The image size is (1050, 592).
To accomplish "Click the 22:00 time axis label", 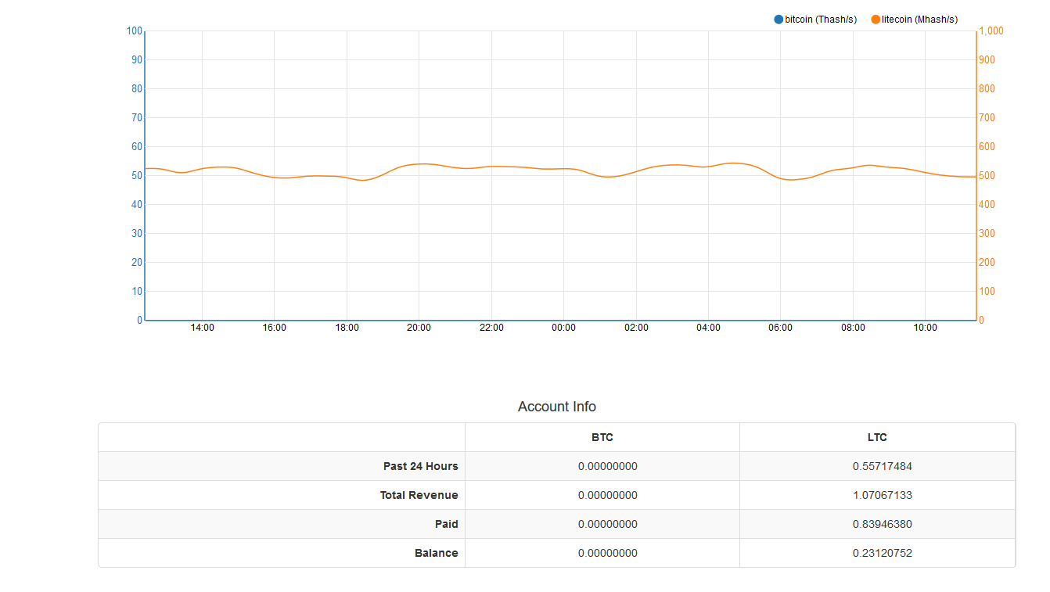I will pyautogui.click(x=491, y=328).
